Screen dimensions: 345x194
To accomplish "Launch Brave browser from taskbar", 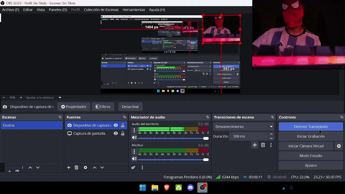I will 167,188.
